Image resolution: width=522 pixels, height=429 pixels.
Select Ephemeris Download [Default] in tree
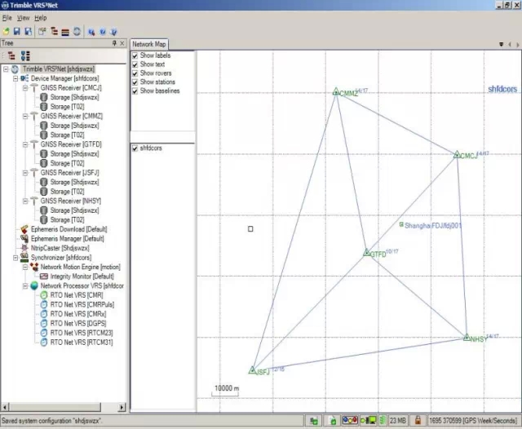click(69, 229)
